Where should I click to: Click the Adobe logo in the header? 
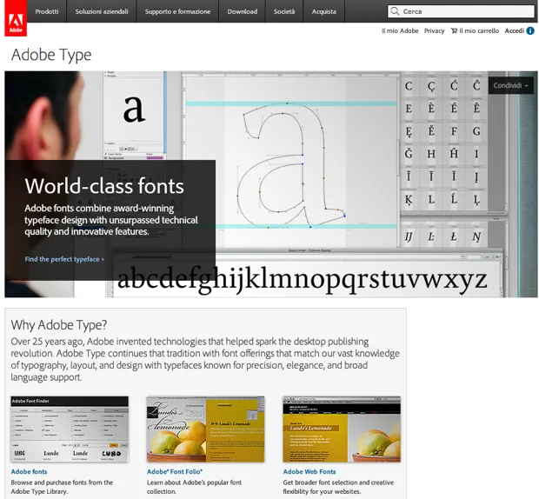[16, 18]
